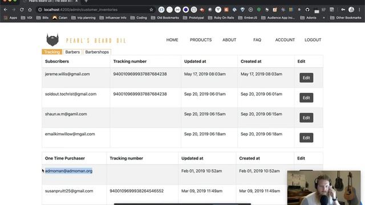Image resolution: width=365 pixels, height=205 pixels.
Task: Open the trip planning bookmarks folder
Action: [x=83, y=18]
